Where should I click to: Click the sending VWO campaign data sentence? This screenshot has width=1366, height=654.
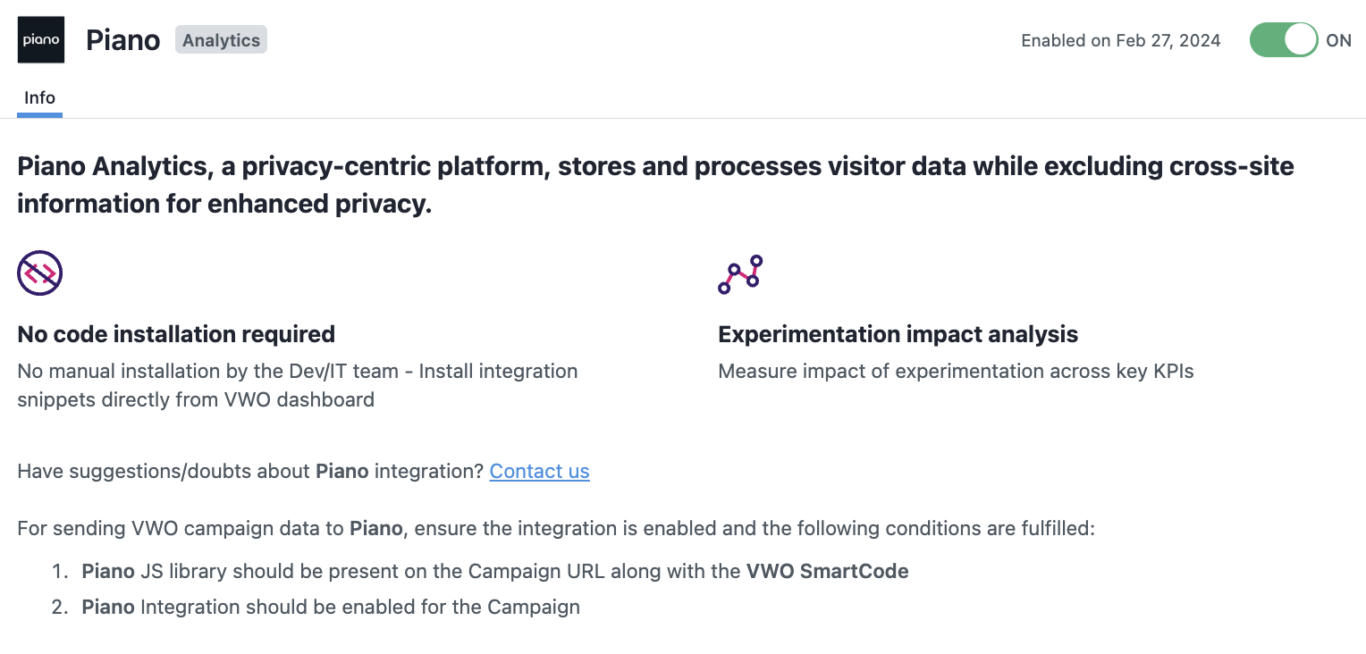pyautogui.click(x=556, y=528)
